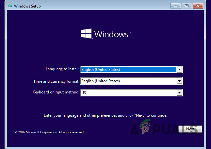This screenshot has height=149, width=211.
Task: Open the Language to install dropdown arrow
Action: click(179, 70)
